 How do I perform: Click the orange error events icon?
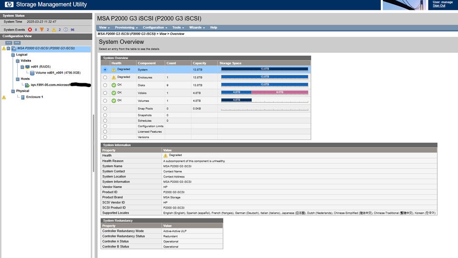pyautogui.click(x=42, y=30)
